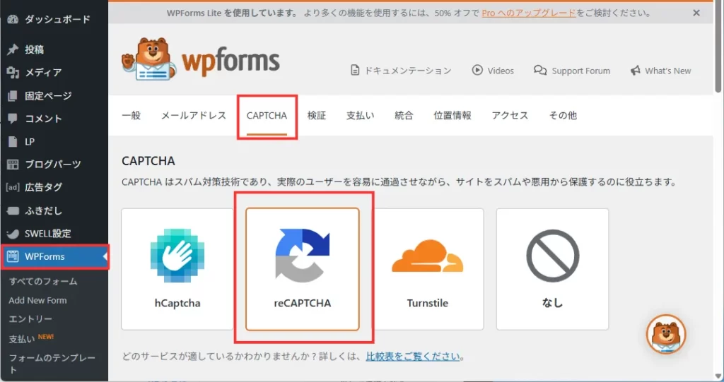
Task: Click the scrollbar down arrow
Action: click(718, 376)
